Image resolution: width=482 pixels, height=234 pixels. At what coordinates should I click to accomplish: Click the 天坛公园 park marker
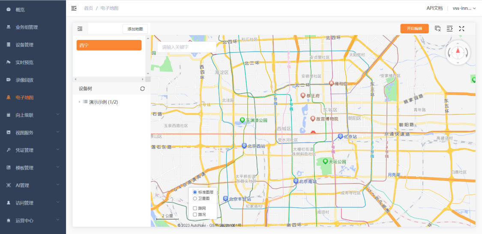coord(325,161)
